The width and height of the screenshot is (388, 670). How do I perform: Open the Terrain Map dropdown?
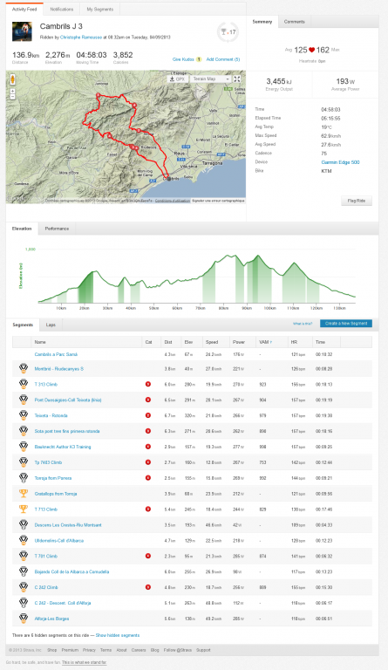tap(211, 79)
